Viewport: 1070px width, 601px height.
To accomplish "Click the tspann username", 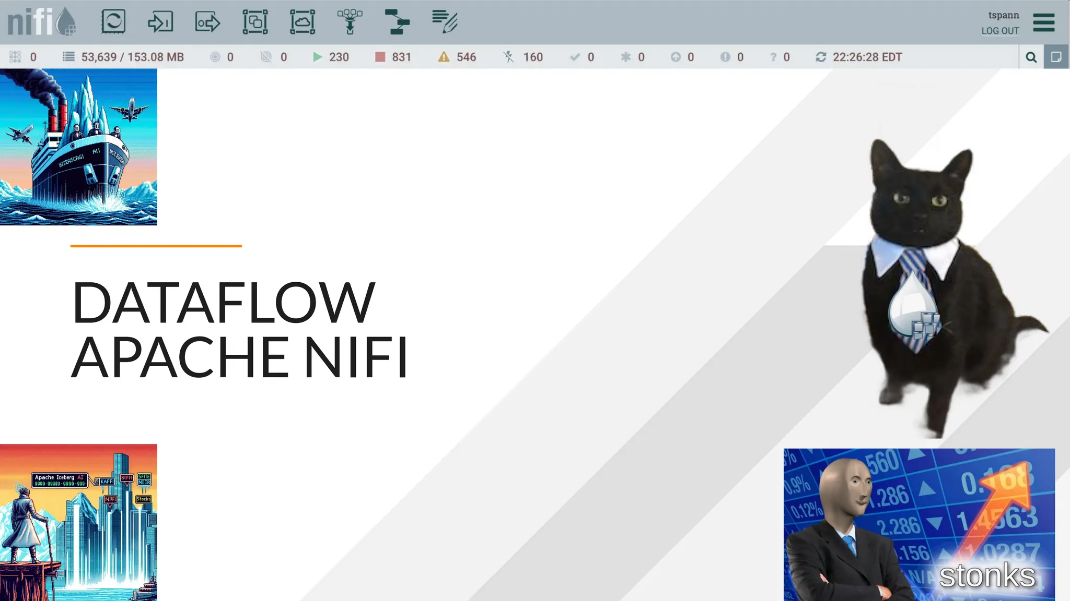I will (1004, 15).
